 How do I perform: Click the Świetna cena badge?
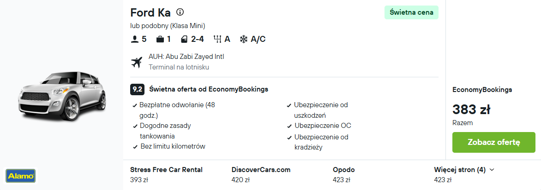[411, 12]
